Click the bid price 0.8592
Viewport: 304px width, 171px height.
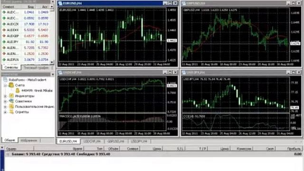29,18
